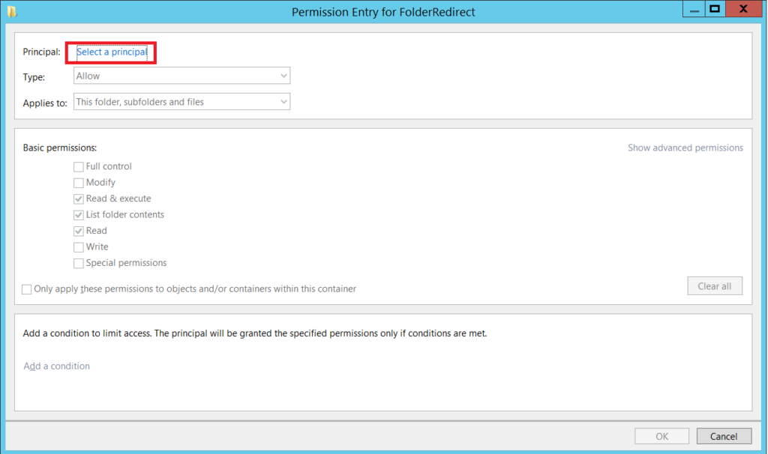Check the Special permissions box
The image size is (768, 454).
click(78, 262)
